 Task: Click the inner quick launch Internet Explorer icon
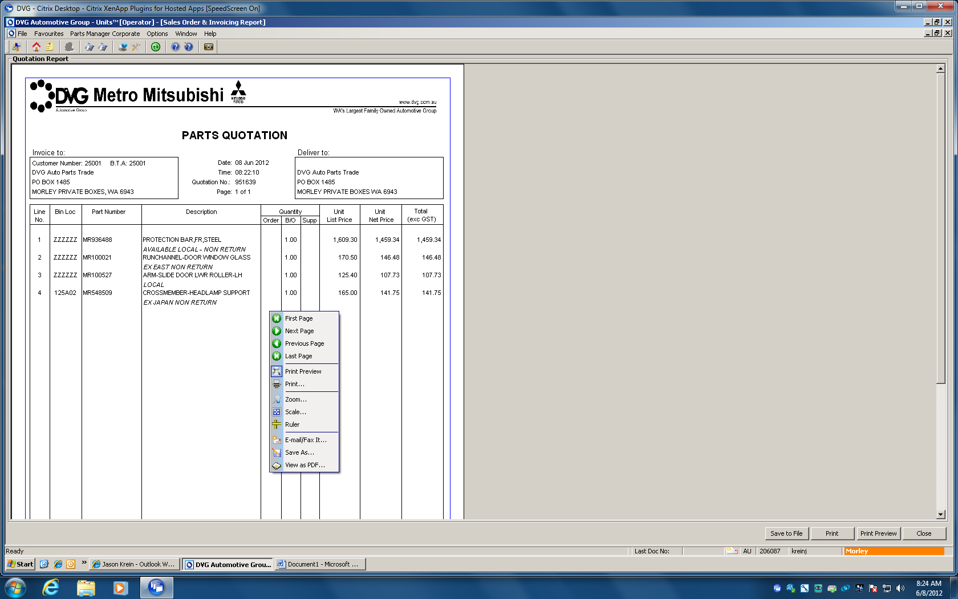(58, 564)
